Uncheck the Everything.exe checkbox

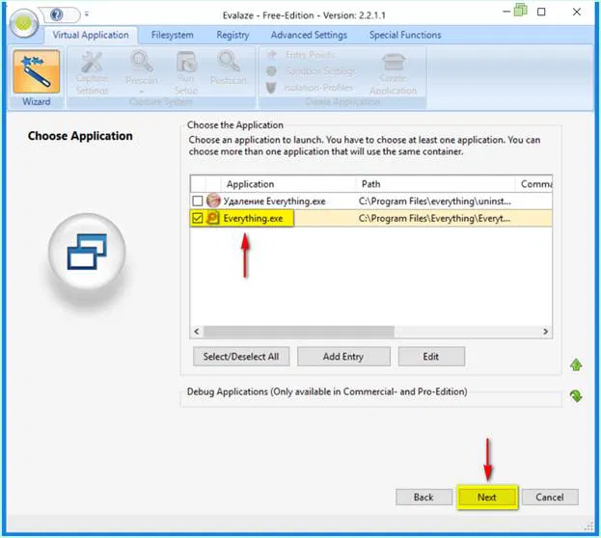(198, 218)
